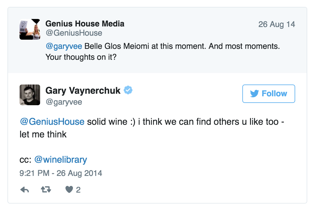
Task: Click the timestamp 9:21 PM - 26 Aug 2014
Action: coord(61,173)
